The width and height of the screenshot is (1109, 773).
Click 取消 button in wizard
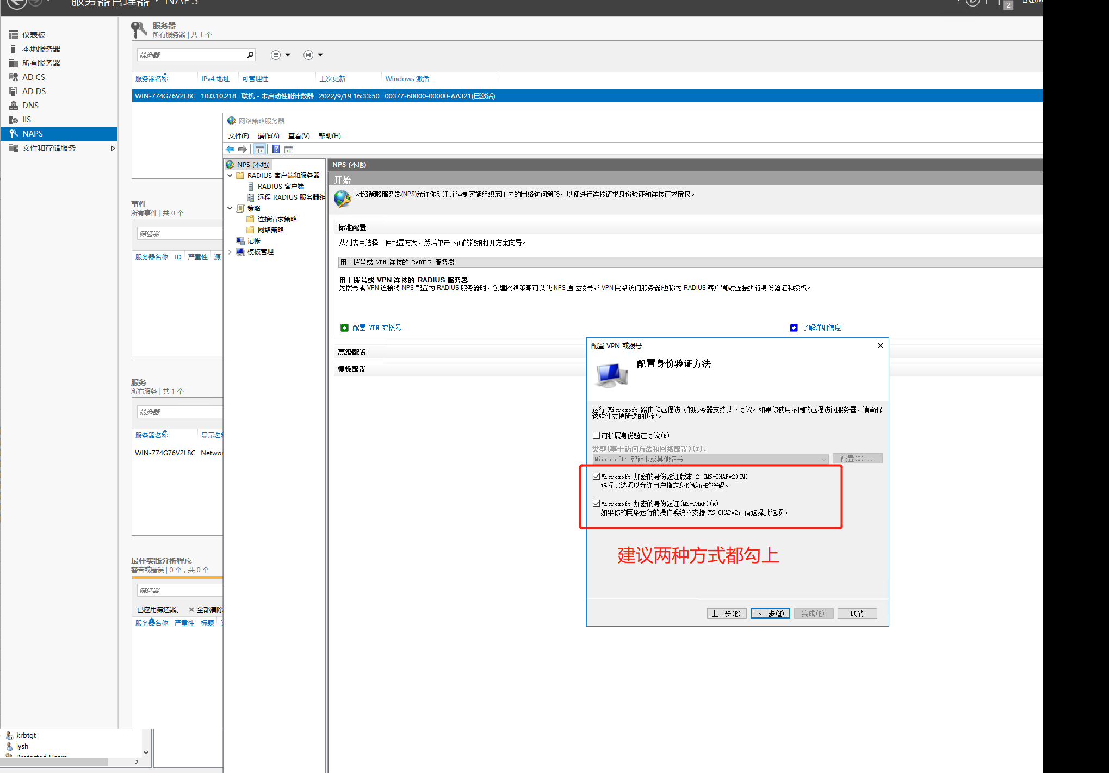857,614
